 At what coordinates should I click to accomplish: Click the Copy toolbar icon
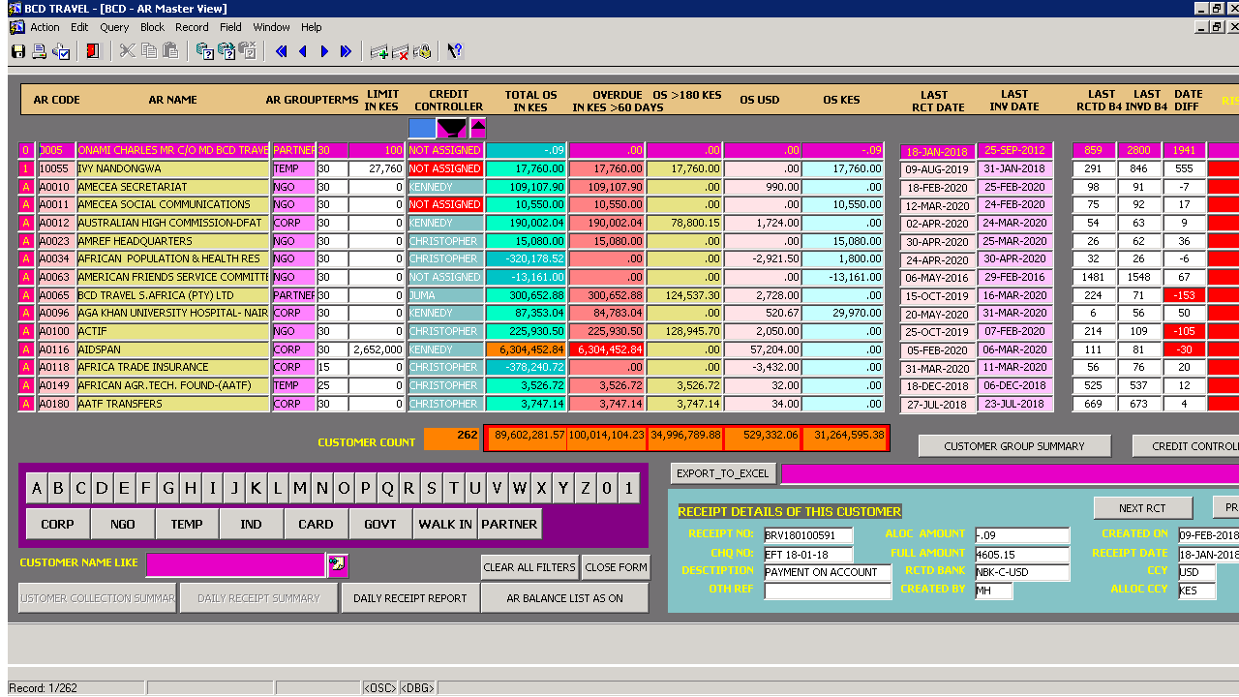coord(149,51)
